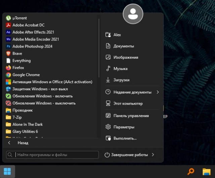Open Firefox browser icon
215x178 pixels.
[x=8, y=68]
